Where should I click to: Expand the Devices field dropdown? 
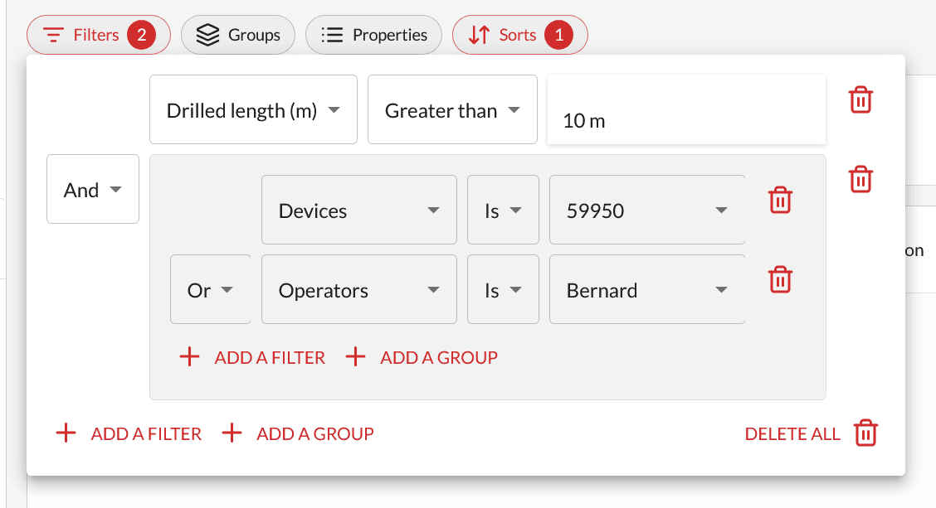pos(358,210)
